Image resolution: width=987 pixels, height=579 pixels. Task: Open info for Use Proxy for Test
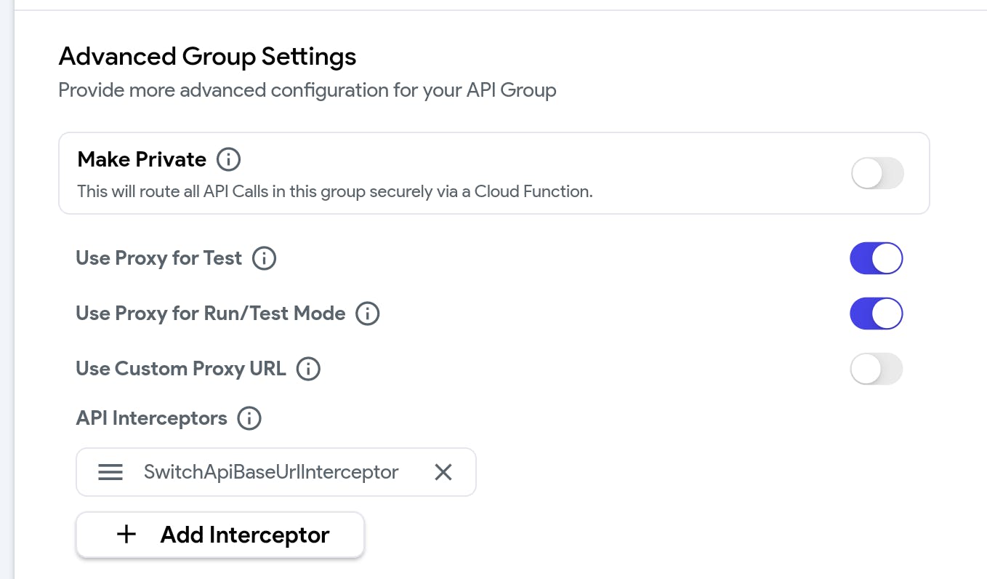[264, 258]
